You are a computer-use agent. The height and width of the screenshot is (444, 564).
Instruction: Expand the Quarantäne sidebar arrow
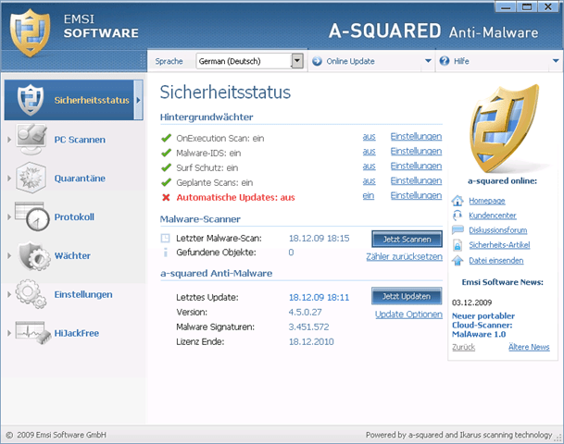point(9,178)
